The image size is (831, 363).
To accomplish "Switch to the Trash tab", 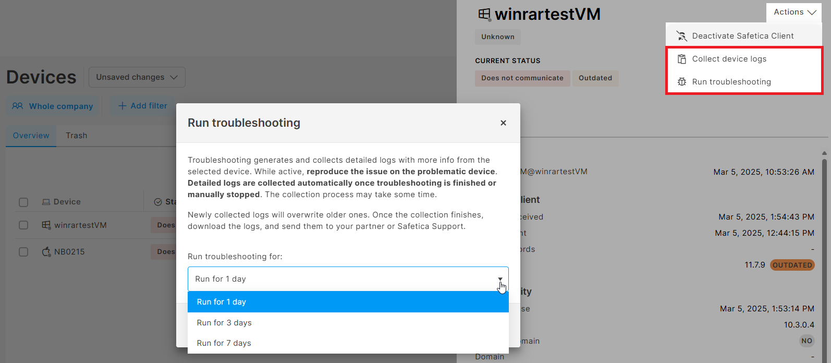I will pos(77,136).
